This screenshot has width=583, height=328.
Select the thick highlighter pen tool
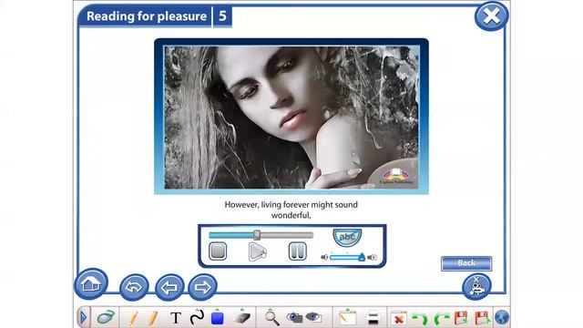153,318
